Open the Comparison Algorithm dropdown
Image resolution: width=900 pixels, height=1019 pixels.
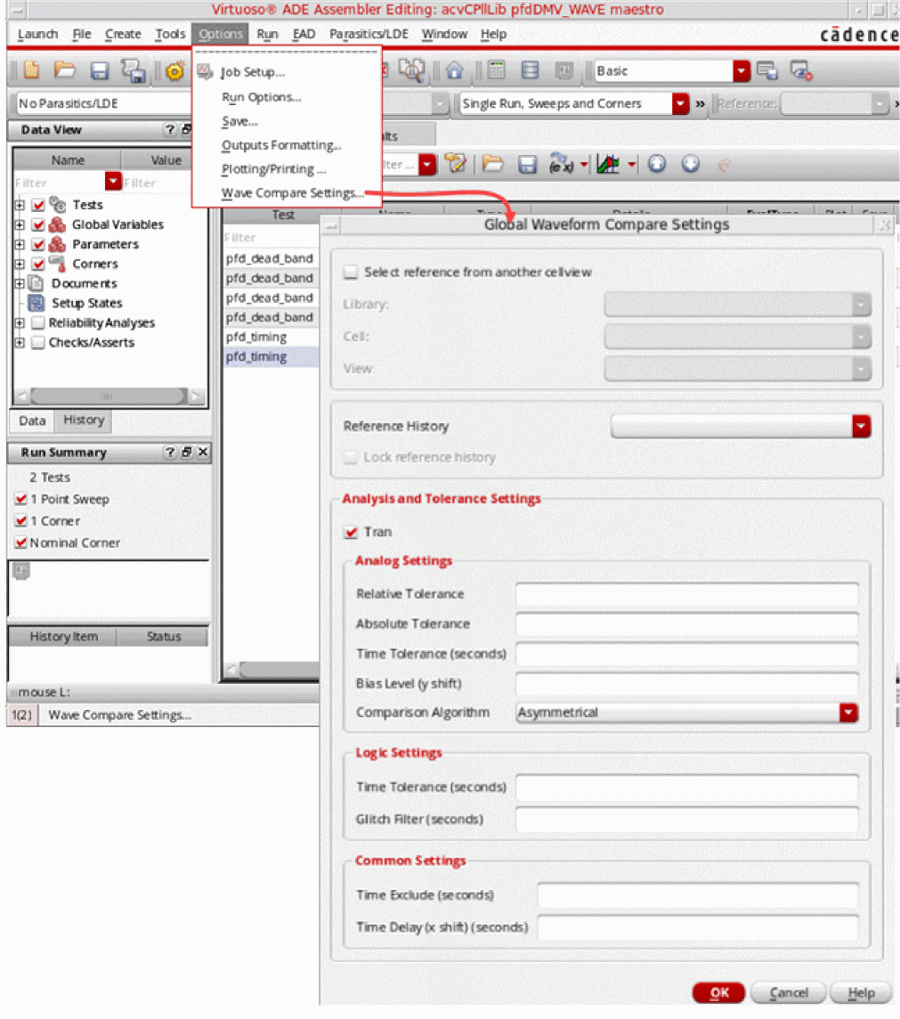pyautogui.click(x=848, y=713)
